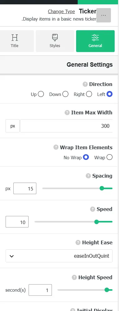Viewport: 119px width, 311px height.
Task: Click the Item Max Width input showing 300
Action: pyautogui.click(x=66, y=126)
